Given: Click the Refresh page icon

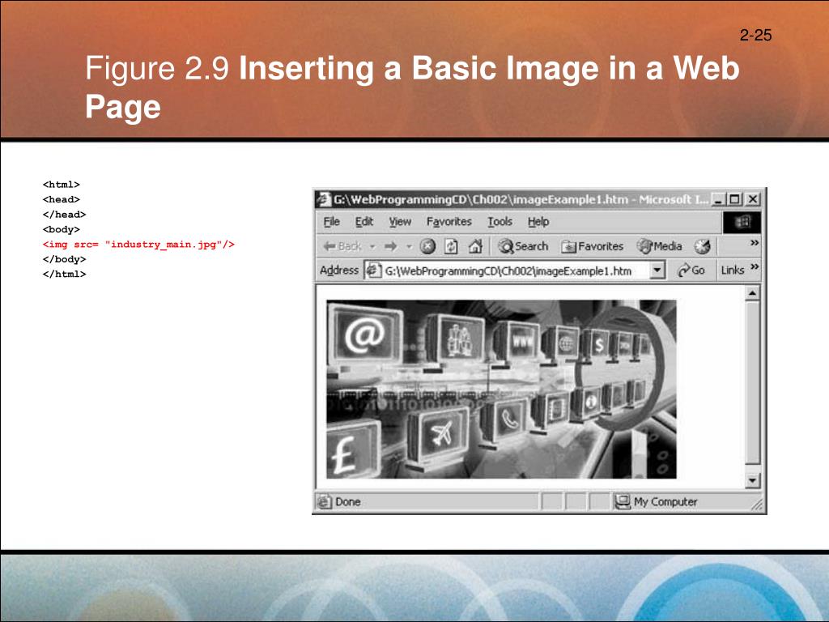Looking at the screenshot, I should [x=451, y=246].
